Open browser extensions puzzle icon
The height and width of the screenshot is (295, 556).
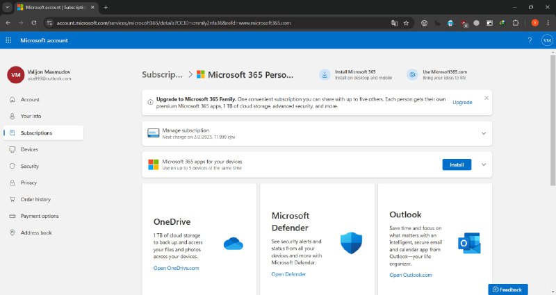[516, 23]
